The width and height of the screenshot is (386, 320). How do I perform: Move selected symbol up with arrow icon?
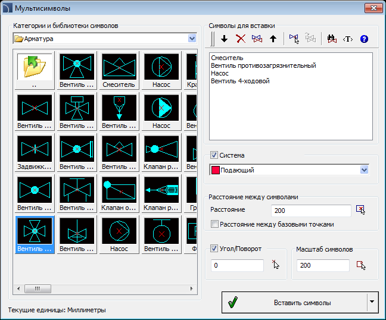pos(273,39)
